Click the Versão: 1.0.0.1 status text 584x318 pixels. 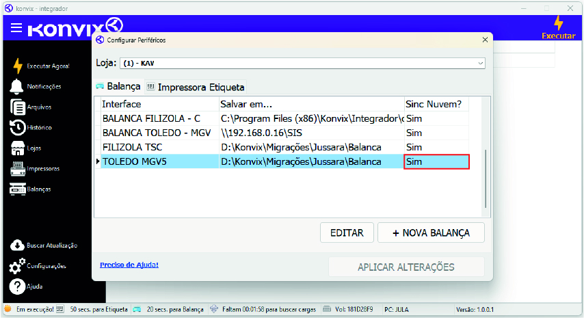coord(475,309)
